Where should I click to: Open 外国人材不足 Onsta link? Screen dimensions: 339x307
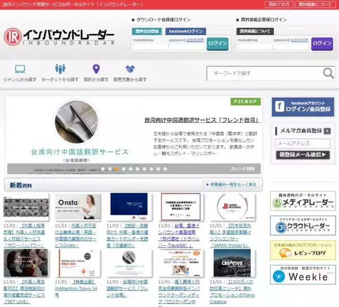(76, 236)
